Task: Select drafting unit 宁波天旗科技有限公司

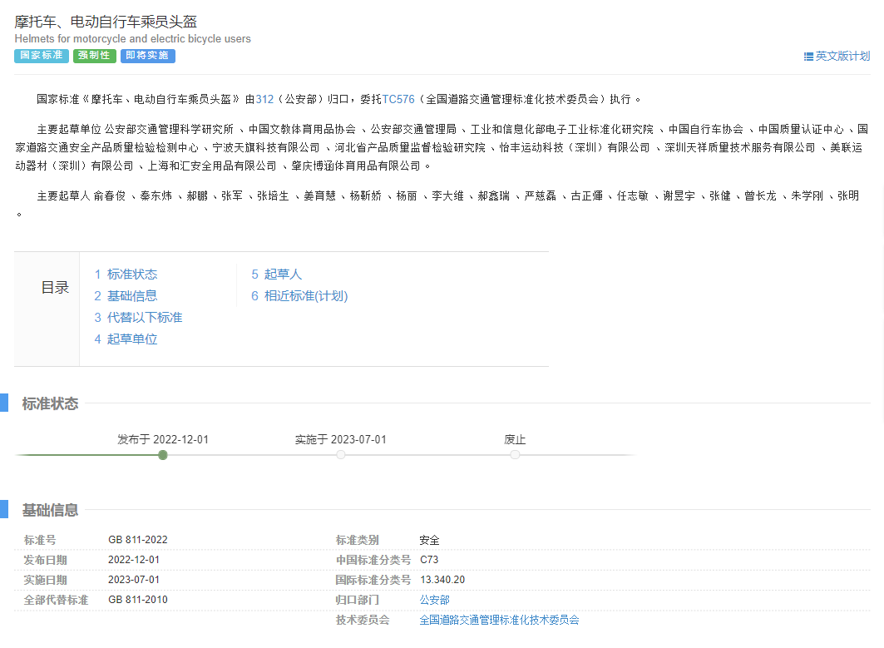Action: click(266, 148)
